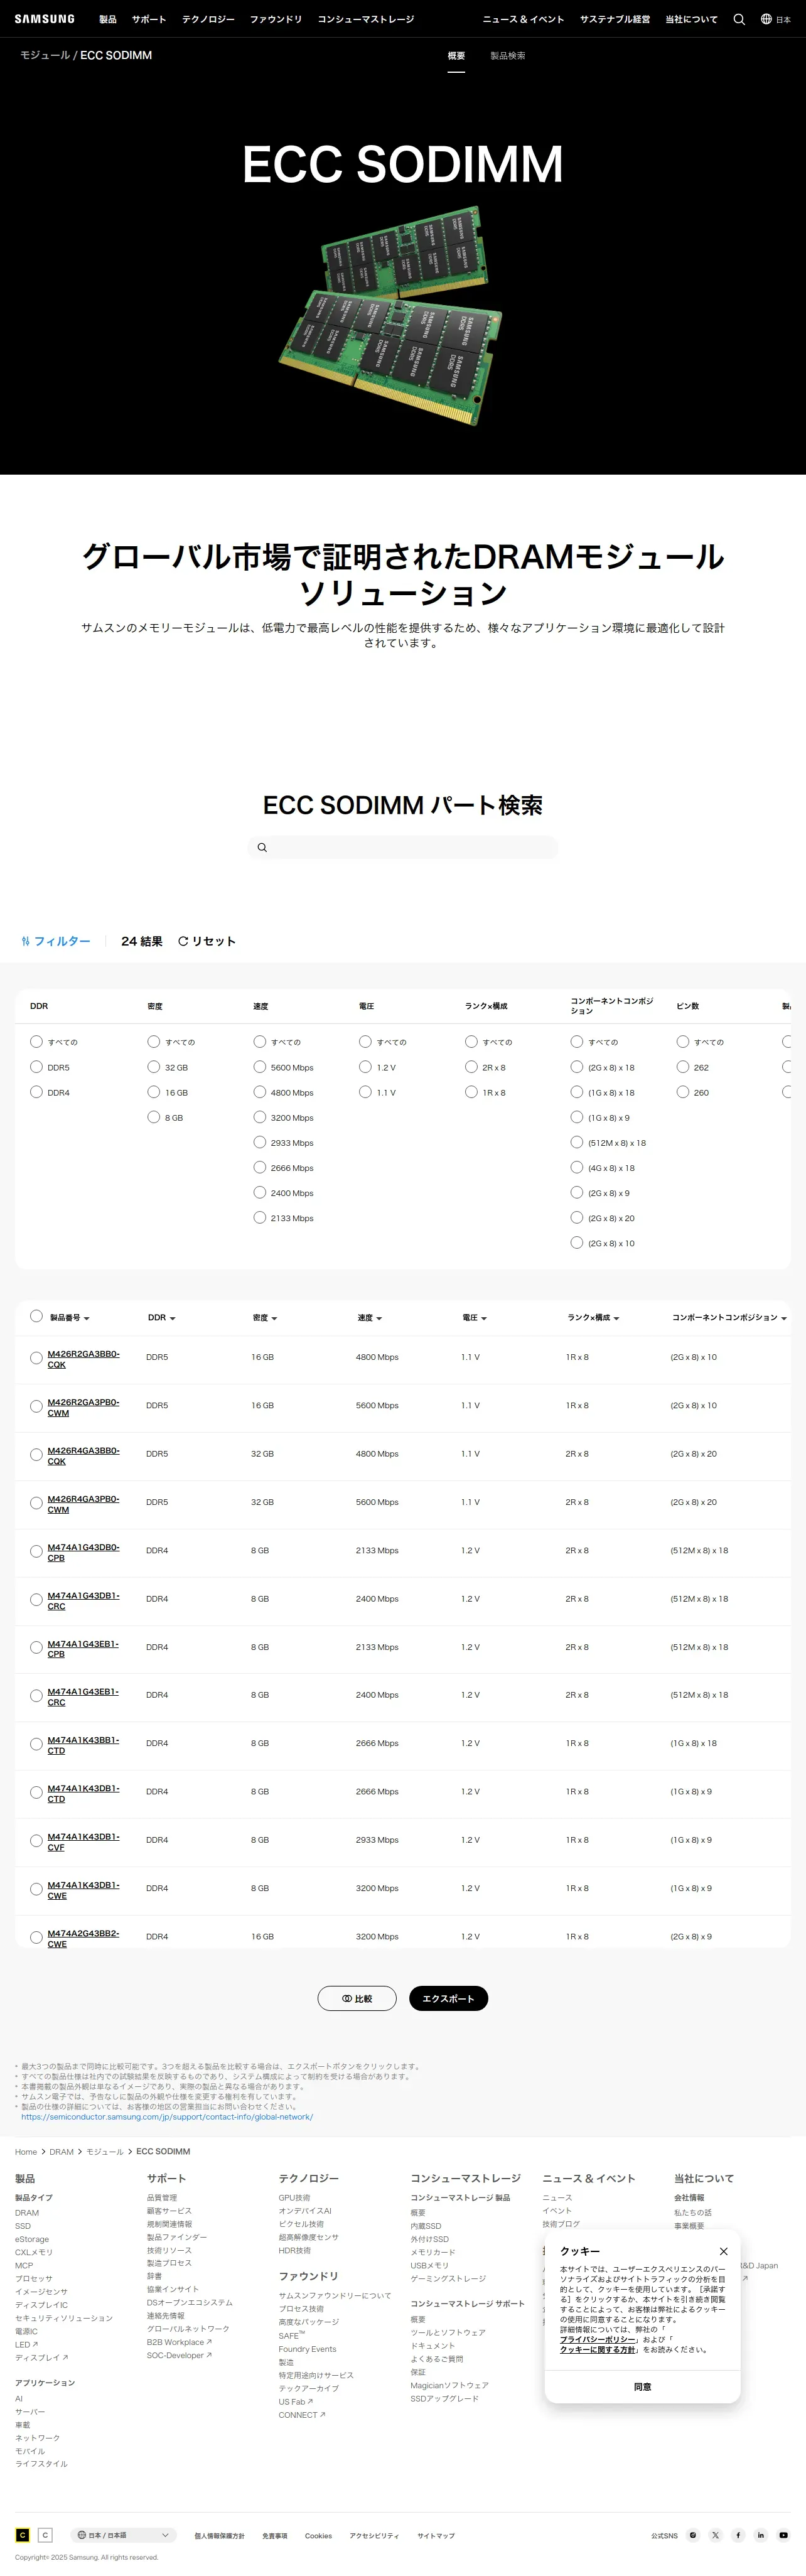Select the DDR5 filter radio button
The width and height of the screenshot is (806, 2576).
(36, 1067)
